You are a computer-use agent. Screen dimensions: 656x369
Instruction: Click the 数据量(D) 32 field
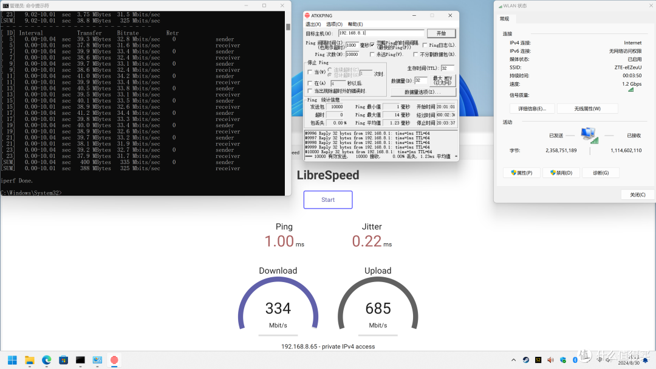point(421,80)
